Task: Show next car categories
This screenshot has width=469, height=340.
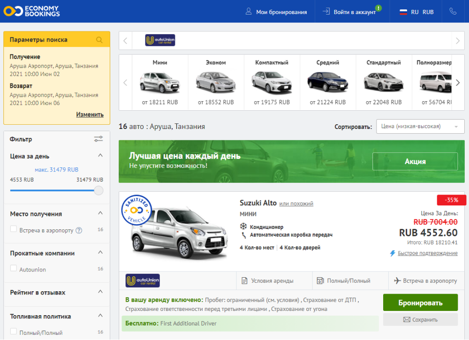Action: pos(458,83)
